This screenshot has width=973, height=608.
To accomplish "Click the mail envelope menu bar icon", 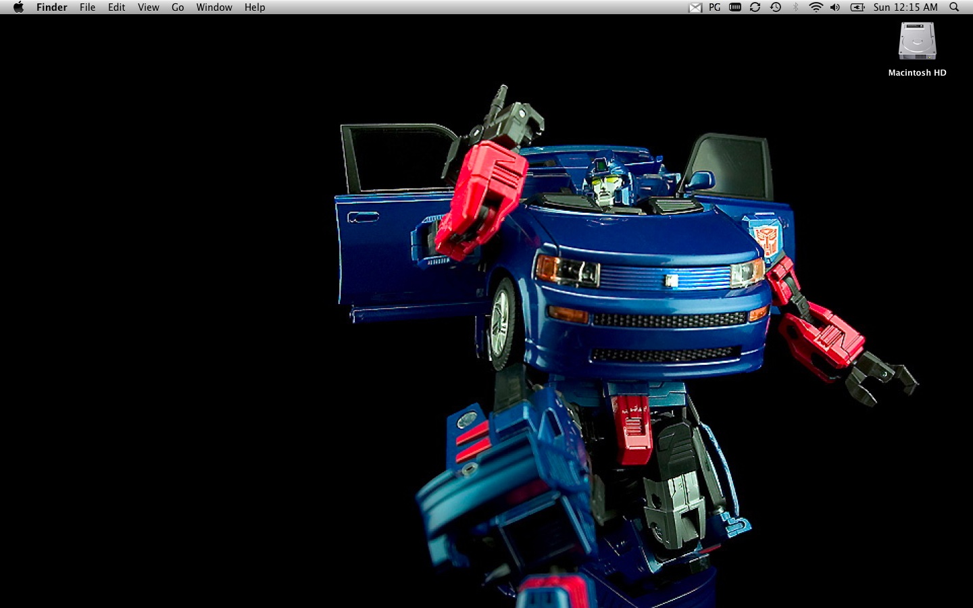I will 695,7.
